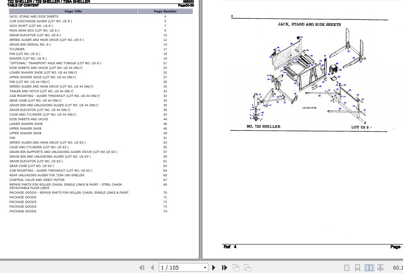Select JACK SHAFT (LOT NO. US 8-) row
The width and height of the screenshot is (403, 273).
point(31,26)
